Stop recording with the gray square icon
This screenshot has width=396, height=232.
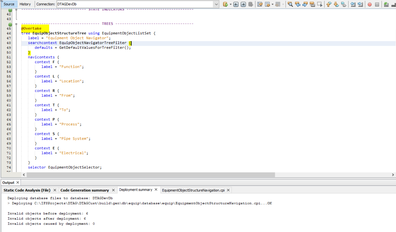(377, 4)
